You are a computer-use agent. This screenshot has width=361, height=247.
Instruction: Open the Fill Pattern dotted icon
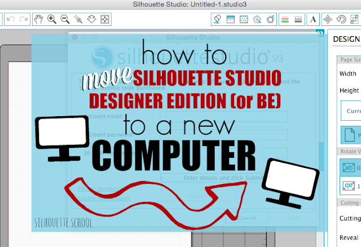(244, 19)
